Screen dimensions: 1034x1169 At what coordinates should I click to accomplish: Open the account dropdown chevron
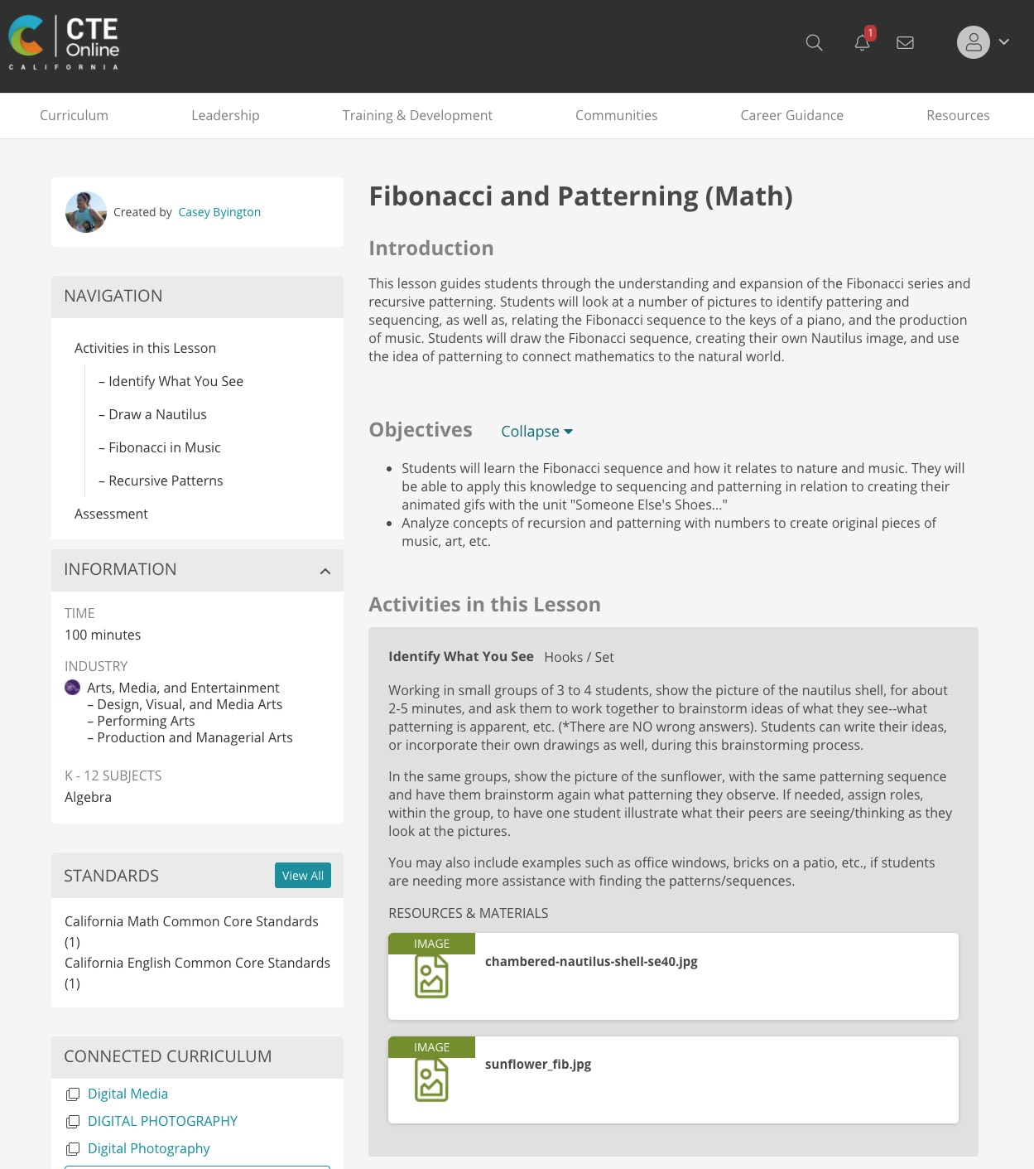[x=1003, y=42]
